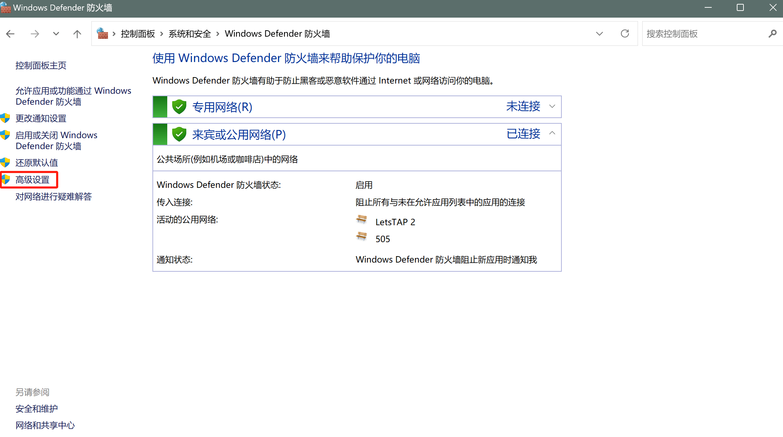The height and width of the screenshot is (437, 783).
Task: Expand the address bar history dropdown
Action: pyautogui.click(x=599, y=34)
